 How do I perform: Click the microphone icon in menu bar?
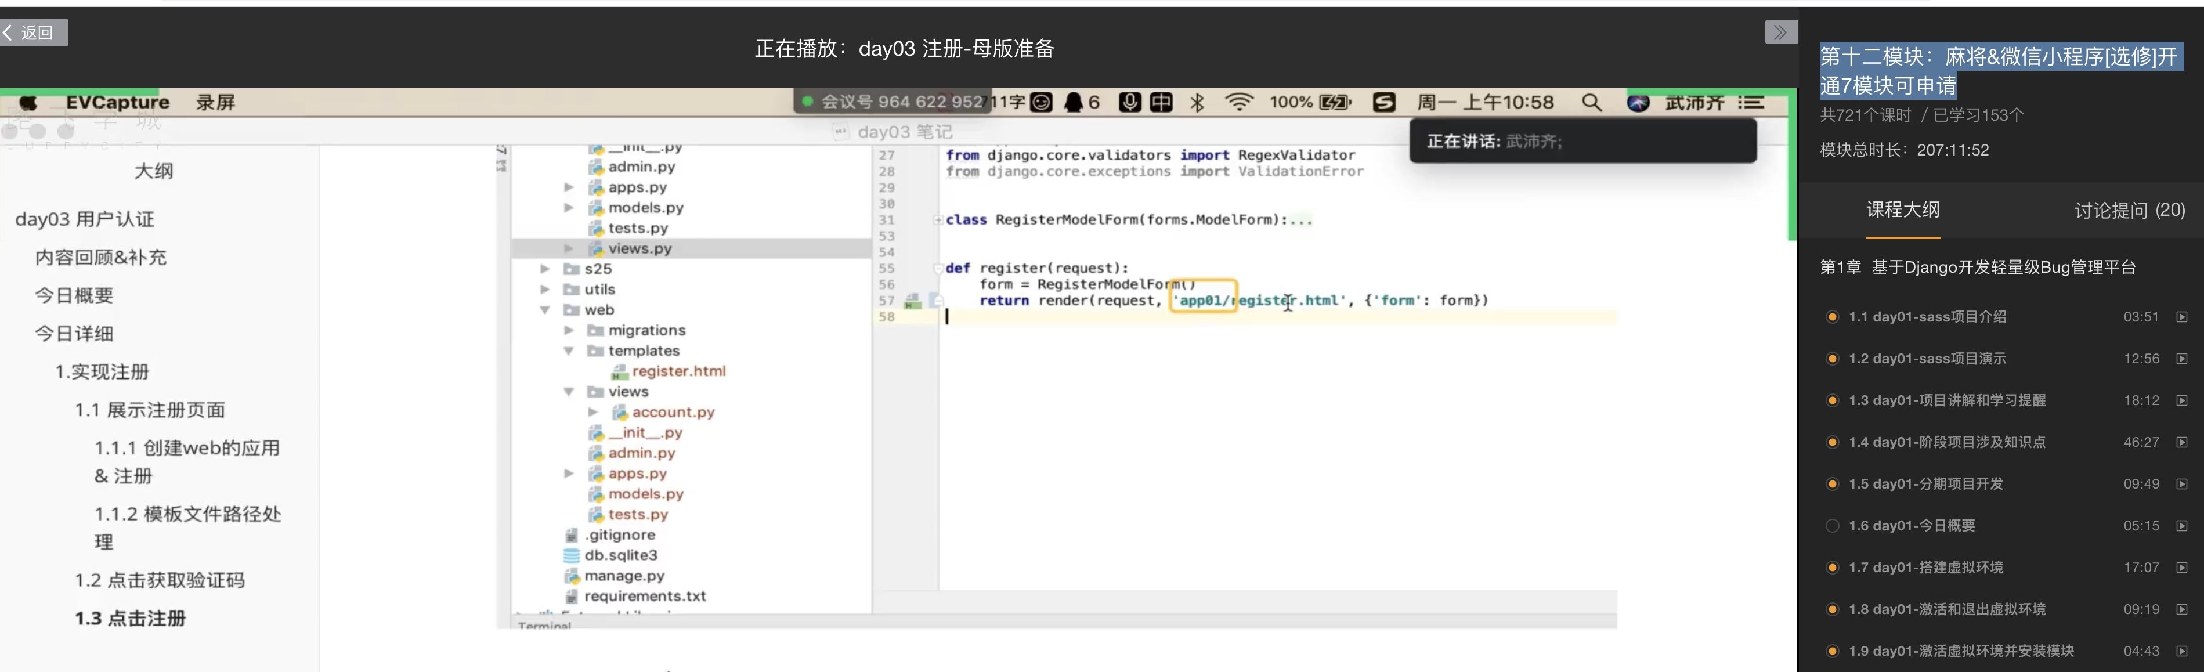1129,103
